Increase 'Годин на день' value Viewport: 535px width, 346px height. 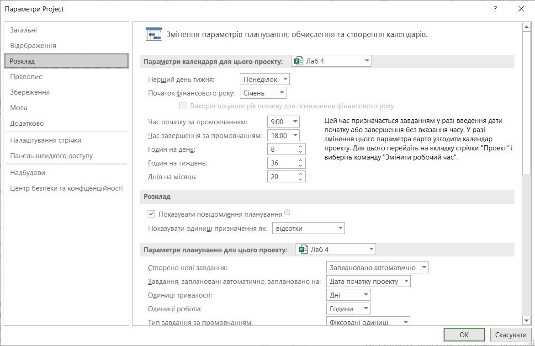(x=300, y=147)
